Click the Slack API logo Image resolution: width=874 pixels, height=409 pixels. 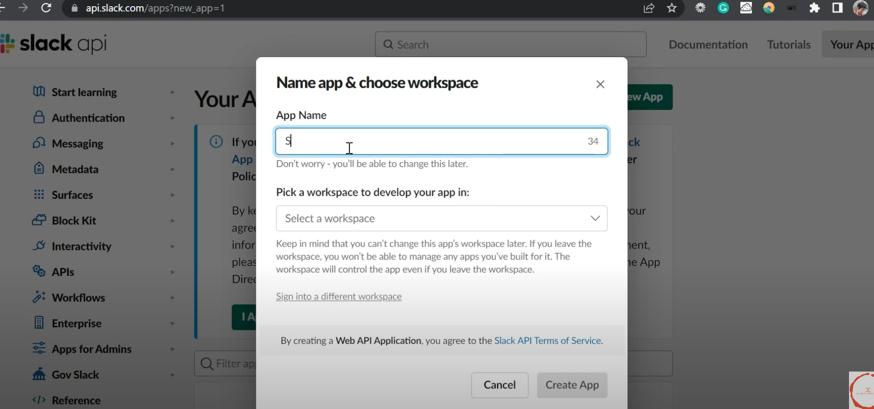pos(53,44)
